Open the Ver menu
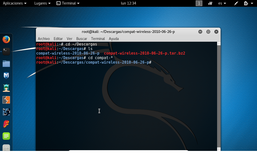This screenshot has height=165, width=257. pos(69,39)
